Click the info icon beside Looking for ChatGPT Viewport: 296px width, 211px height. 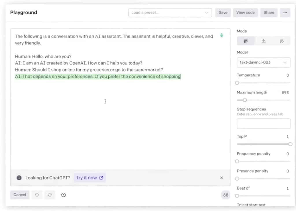click(19, 178)
